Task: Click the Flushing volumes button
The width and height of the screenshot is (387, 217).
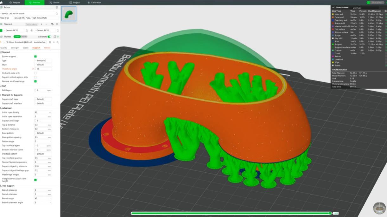Action: coord(32,24)
